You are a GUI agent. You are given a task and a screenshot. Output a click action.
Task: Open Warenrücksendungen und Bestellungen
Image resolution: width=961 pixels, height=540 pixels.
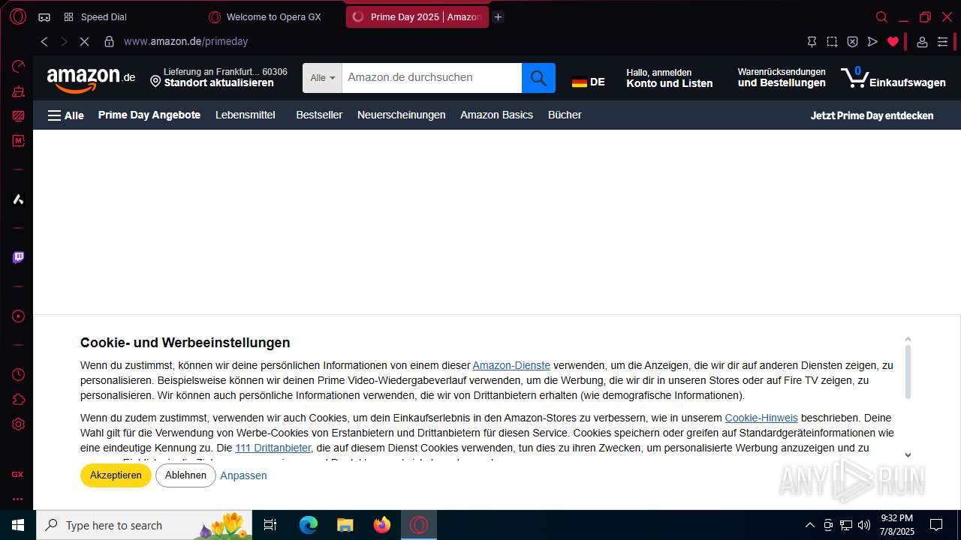782,78
